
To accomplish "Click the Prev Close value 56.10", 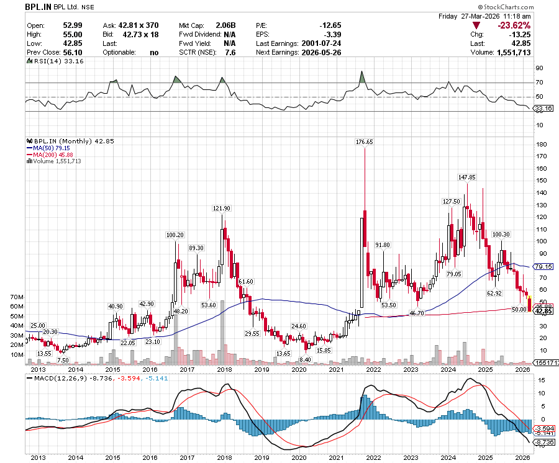I will tap(73, 52).
